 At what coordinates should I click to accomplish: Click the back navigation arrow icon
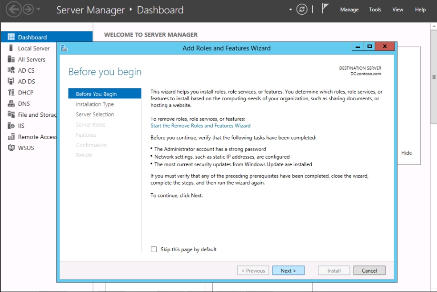click(x=14, y=9)
